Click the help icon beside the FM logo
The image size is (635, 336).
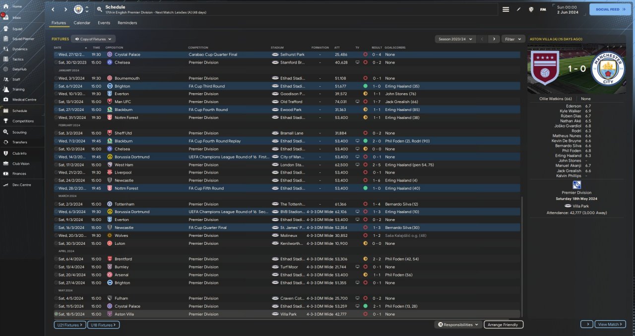pyautogui.click(x=531, y=9)
